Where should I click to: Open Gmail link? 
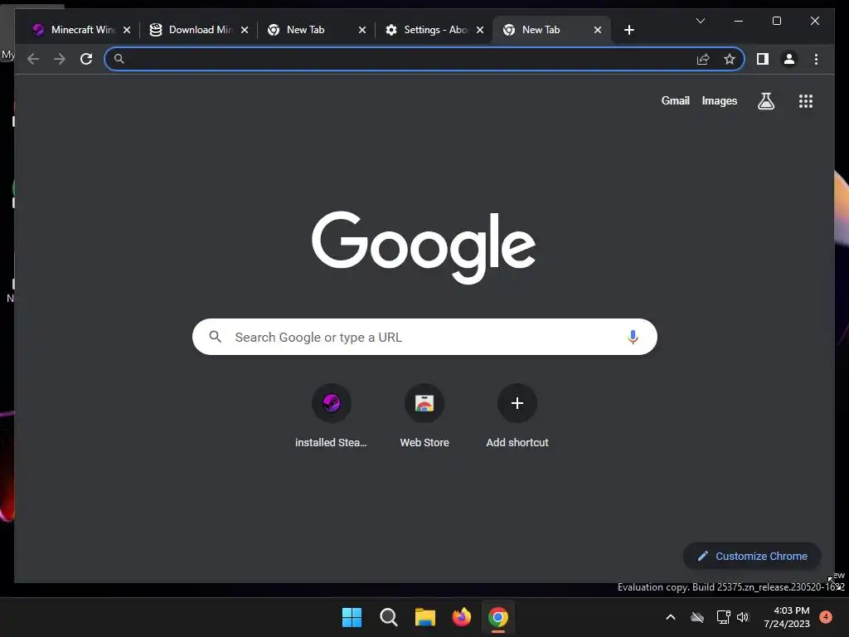point(675,100)
